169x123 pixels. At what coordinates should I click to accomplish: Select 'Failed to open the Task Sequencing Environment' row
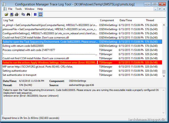pos(82,42)
